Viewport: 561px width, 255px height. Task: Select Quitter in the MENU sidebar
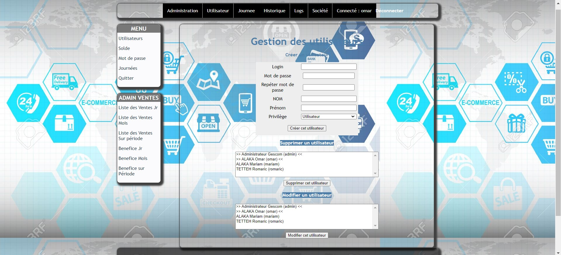coord(126,78)
